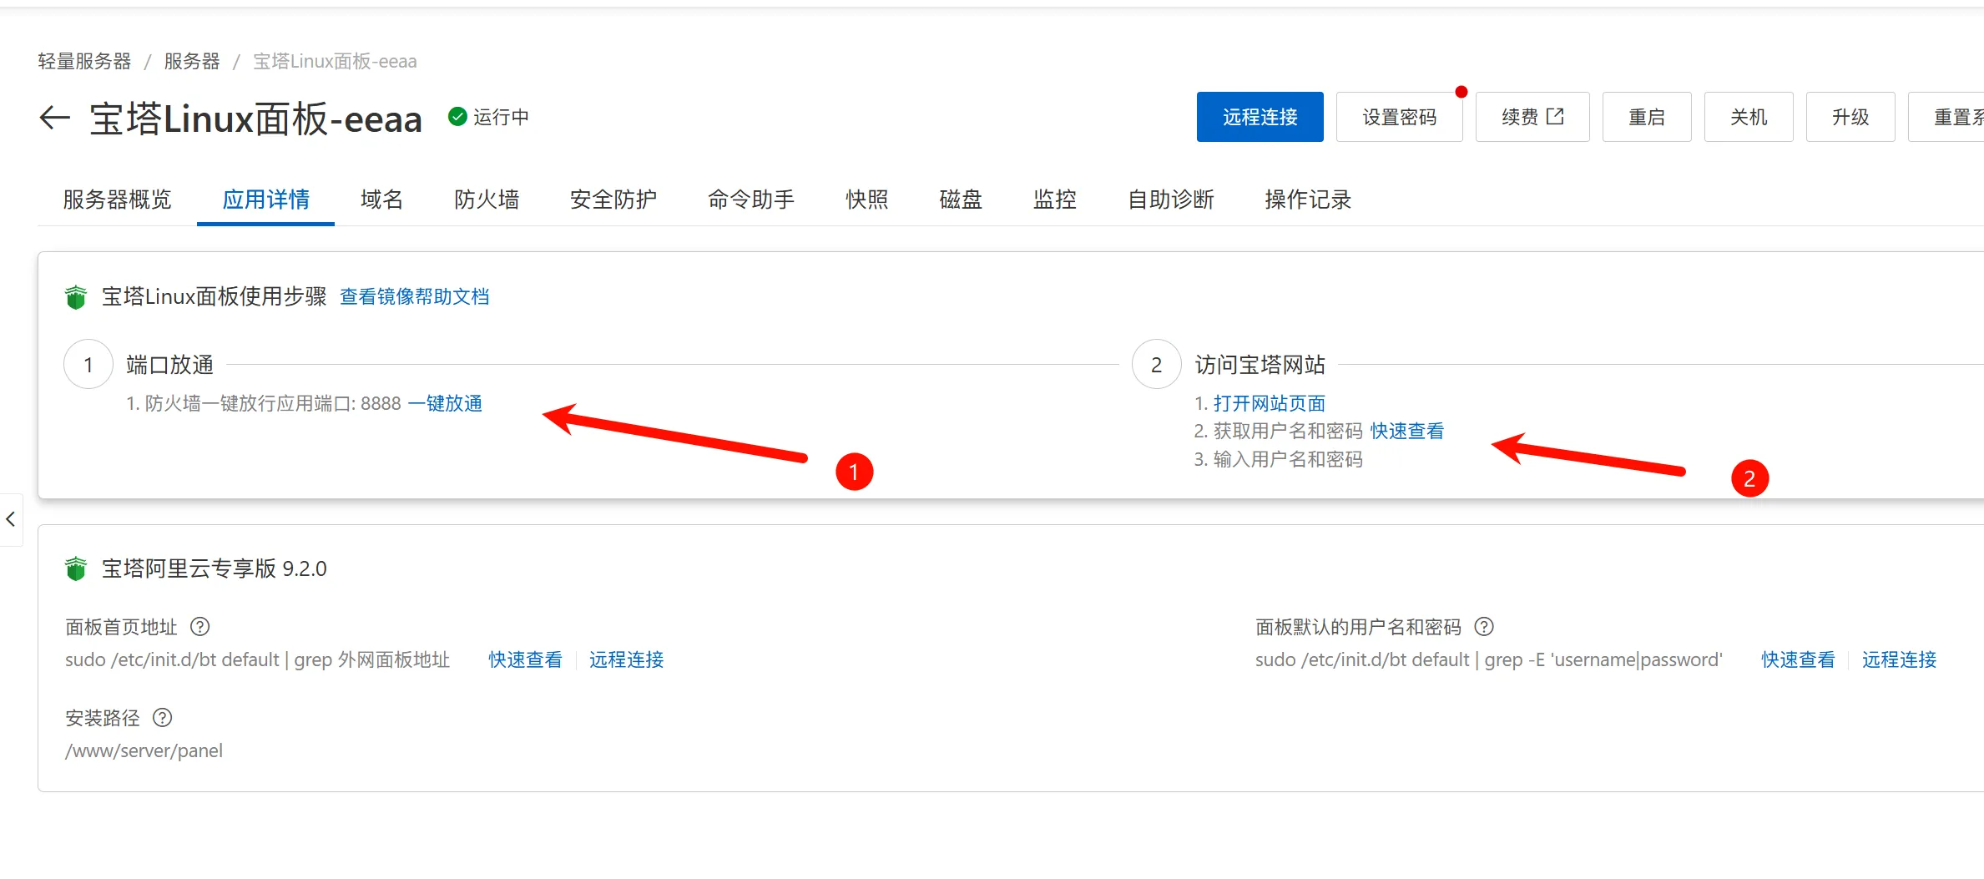Open 查看镜像帮助文档 link
This screenshot has width=1984, height=879.
click(x=414, y=296)
